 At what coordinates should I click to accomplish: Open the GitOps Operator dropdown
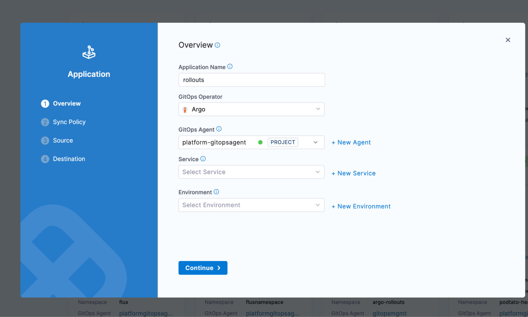pos(251,109)
